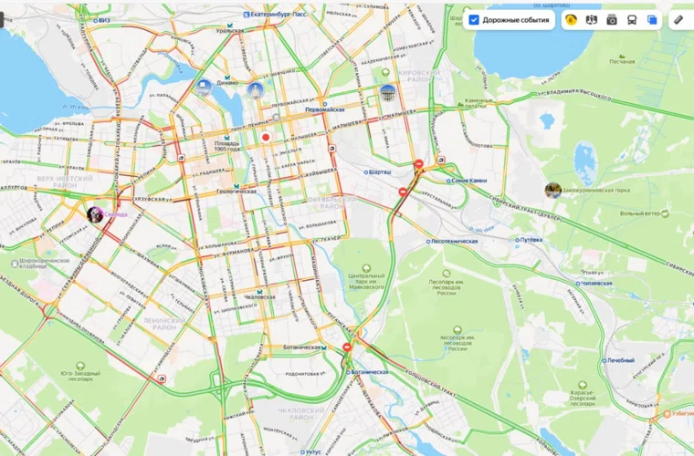The height and width of the screenshot is (456, 694).
Task: Select the Площадь 1905 года metro station
Action: 227,145
